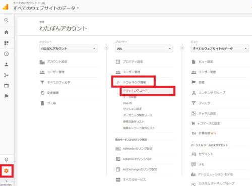Click the flag icon for 目標

(194, 82)
